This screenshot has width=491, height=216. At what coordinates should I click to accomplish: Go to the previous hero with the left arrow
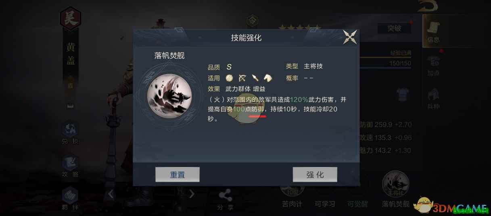click(x=111, y=194)
